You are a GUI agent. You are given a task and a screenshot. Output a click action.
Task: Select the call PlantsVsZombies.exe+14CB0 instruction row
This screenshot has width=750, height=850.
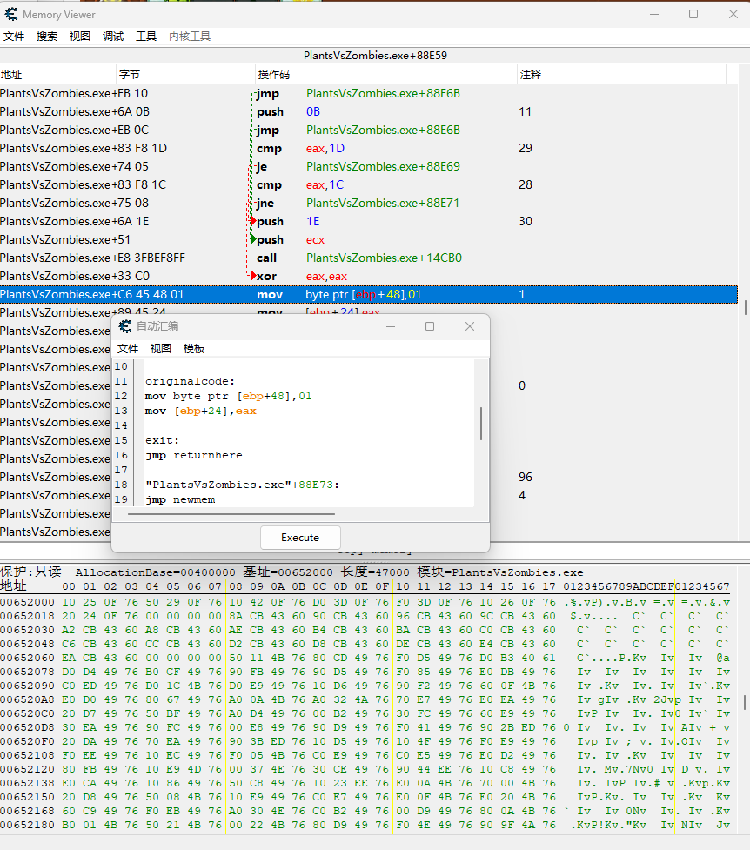click(x=365, y=258)
